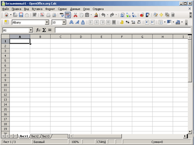The height and width of the screenshot is (145, 195).
Task: Insert a chart
Action: 142,15
